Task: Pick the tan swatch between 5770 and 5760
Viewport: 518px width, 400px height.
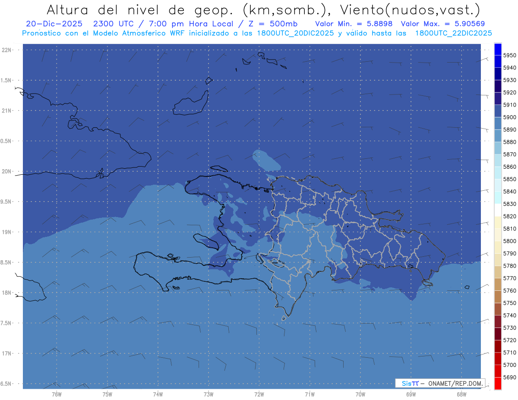Action: (498, 284)
